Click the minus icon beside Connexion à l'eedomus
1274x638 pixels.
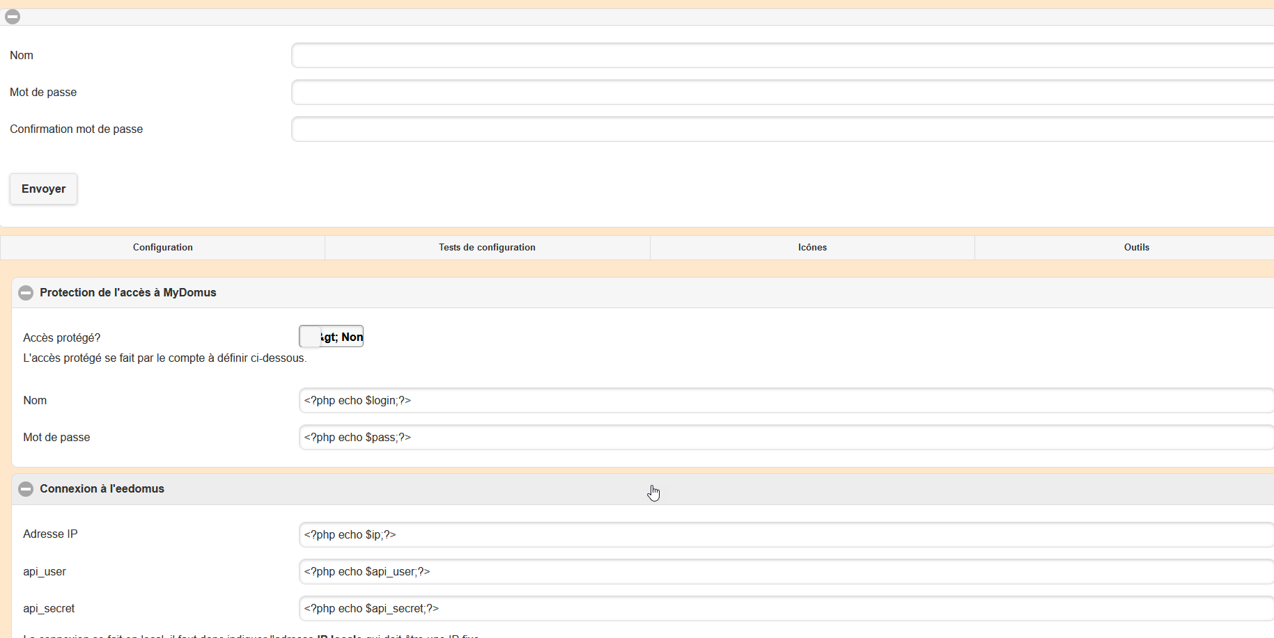26,489
